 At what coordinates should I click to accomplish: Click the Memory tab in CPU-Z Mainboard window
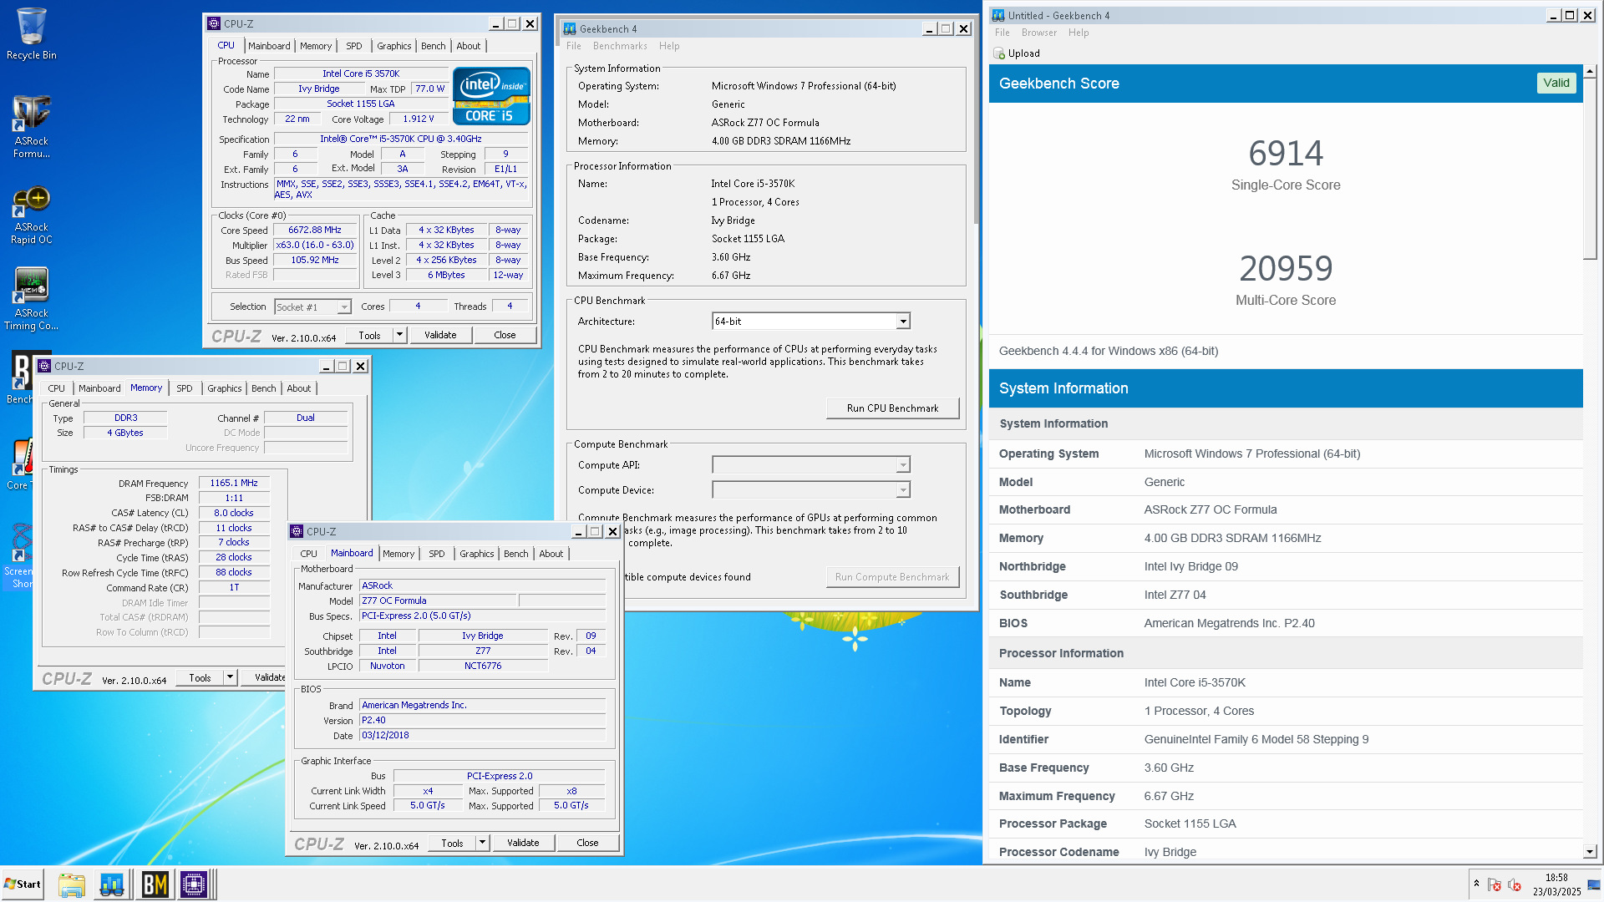click(x=398, y=554)
